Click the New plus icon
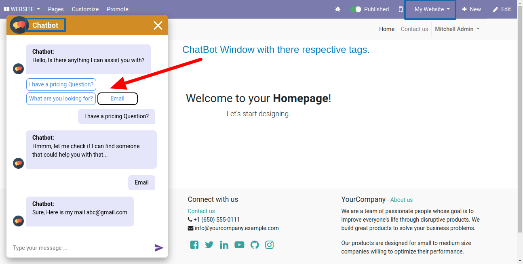The image size is (523, 264). click(x=471, y=9)
